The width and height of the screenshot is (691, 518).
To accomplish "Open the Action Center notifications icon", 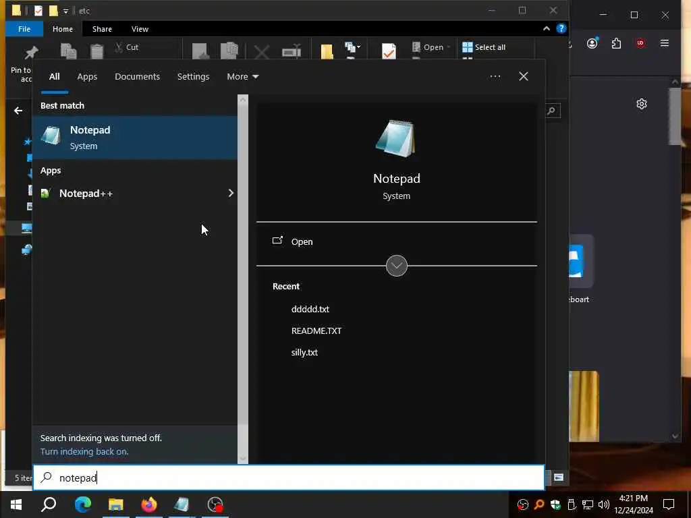I will click(669, 505).
